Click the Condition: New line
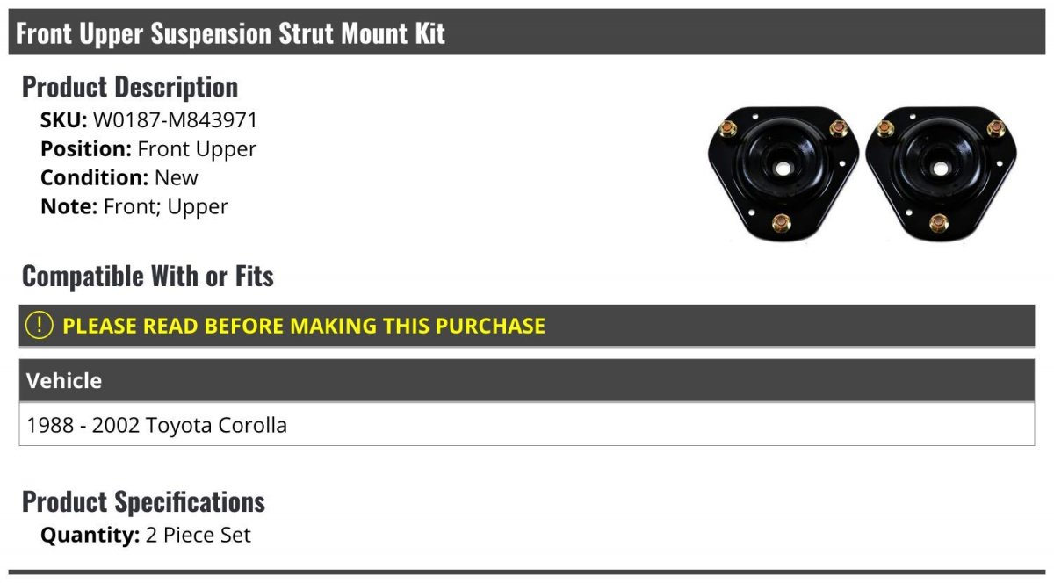 coord(119,177)
